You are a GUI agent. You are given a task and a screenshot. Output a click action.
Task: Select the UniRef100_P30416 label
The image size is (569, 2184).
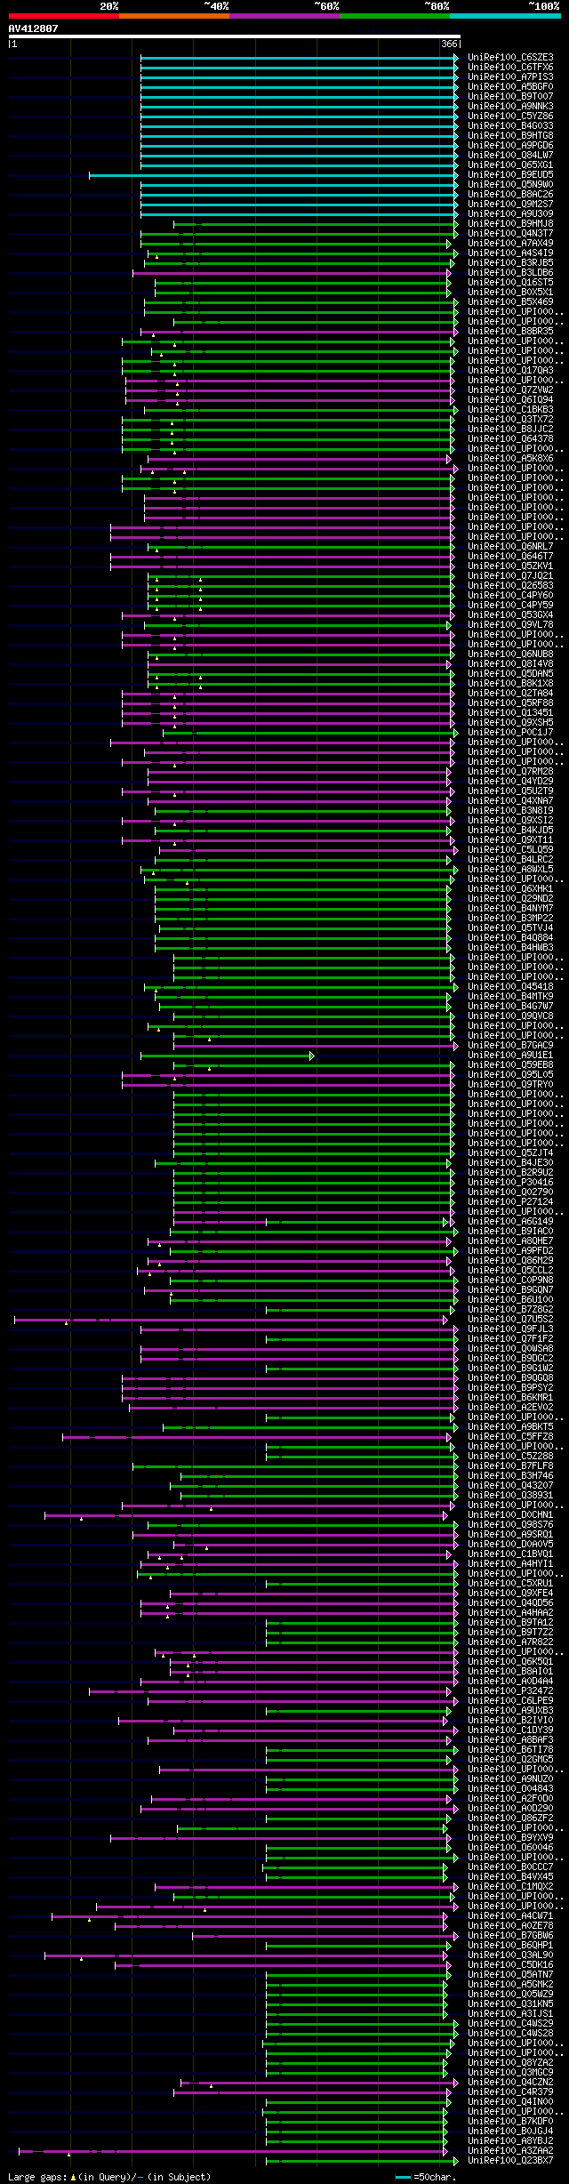coord(510,1183)
